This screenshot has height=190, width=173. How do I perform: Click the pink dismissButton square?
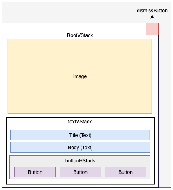(152, 29)
